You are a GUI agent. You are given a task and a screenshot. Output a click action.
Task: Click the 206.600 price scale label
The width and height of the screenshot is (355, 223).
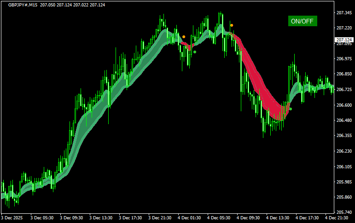343,105
